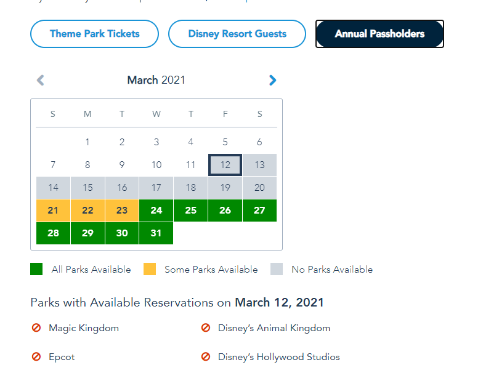Pick March 31 on the calendar
The image size is (491, 381).
(x=156, y=233)
